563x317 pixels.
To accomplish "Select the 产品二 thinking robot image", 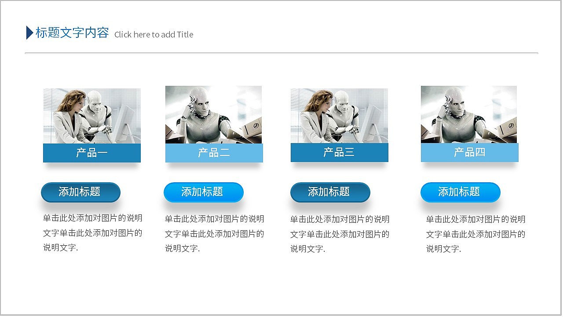I will tap(214, 114).
